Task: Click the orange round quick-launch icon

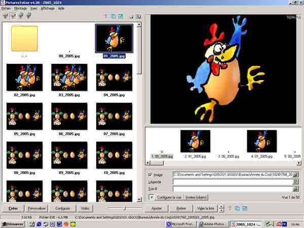Action: (66, 224)
